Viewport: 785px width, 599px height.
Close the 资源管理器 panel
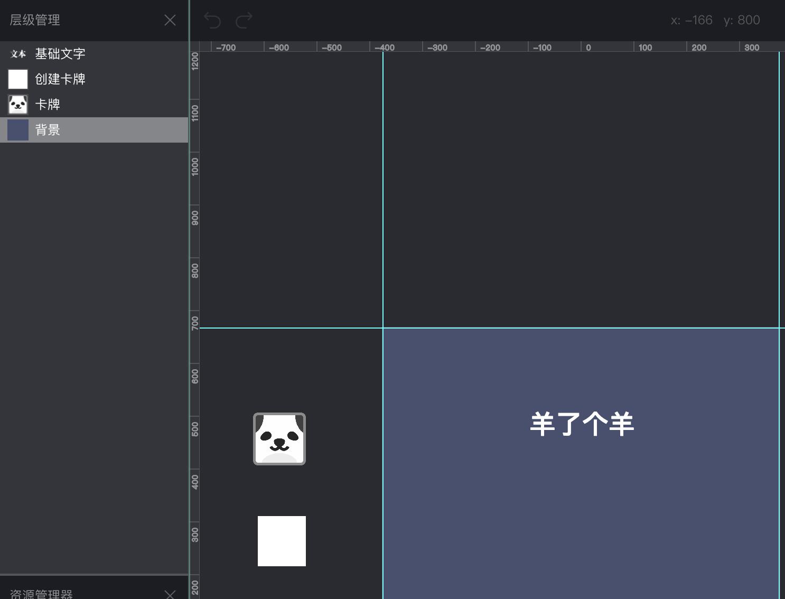170,595
